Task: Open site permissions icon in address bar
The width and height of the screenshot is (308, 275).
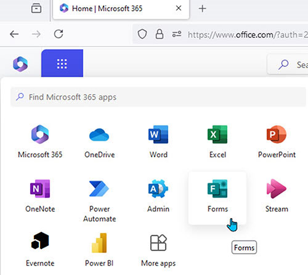Action: point(177,34)
